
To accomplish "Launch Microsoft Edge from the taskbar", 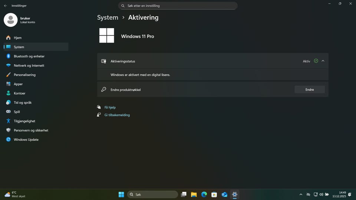I will click(204, 194).
